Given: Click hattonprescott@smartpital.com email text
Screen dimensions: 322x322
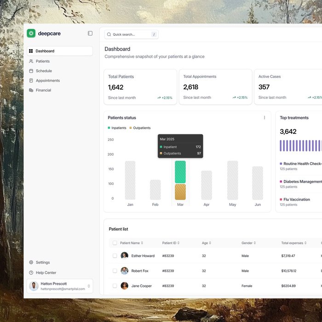Looking at the screenshot, I should [x=63, y=289].
